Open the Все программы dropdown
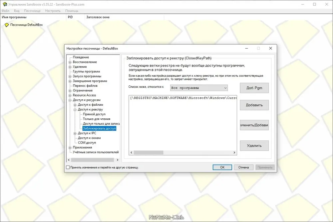Image resolution: width=333 pixels, height=222 pixels. (x=199, y=88)
